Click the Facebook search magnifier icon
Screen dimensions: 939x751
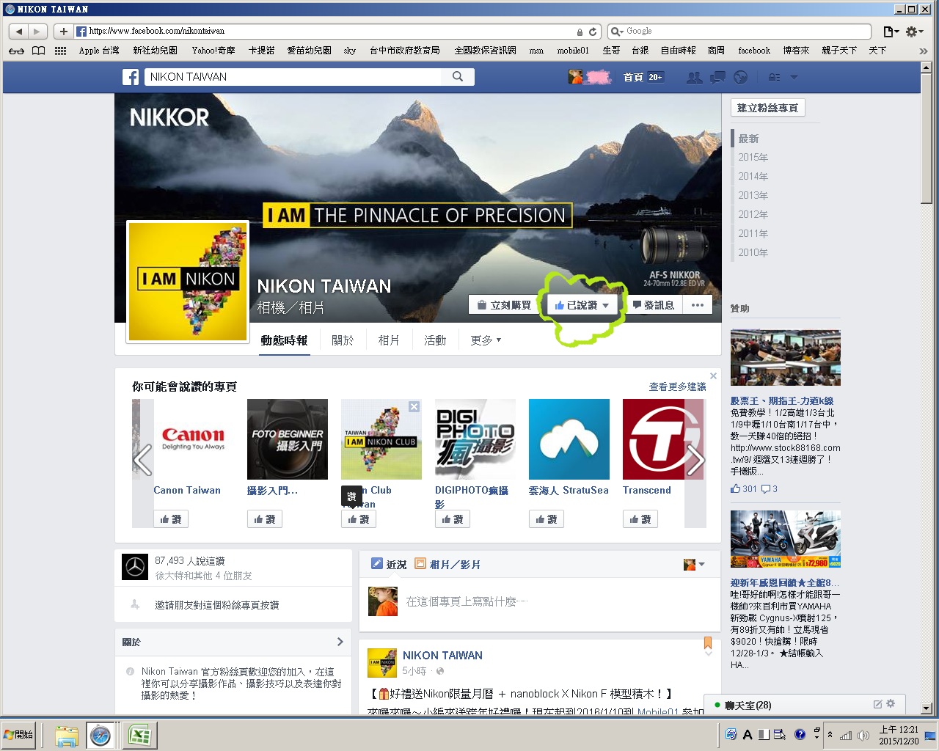(458, 77)
